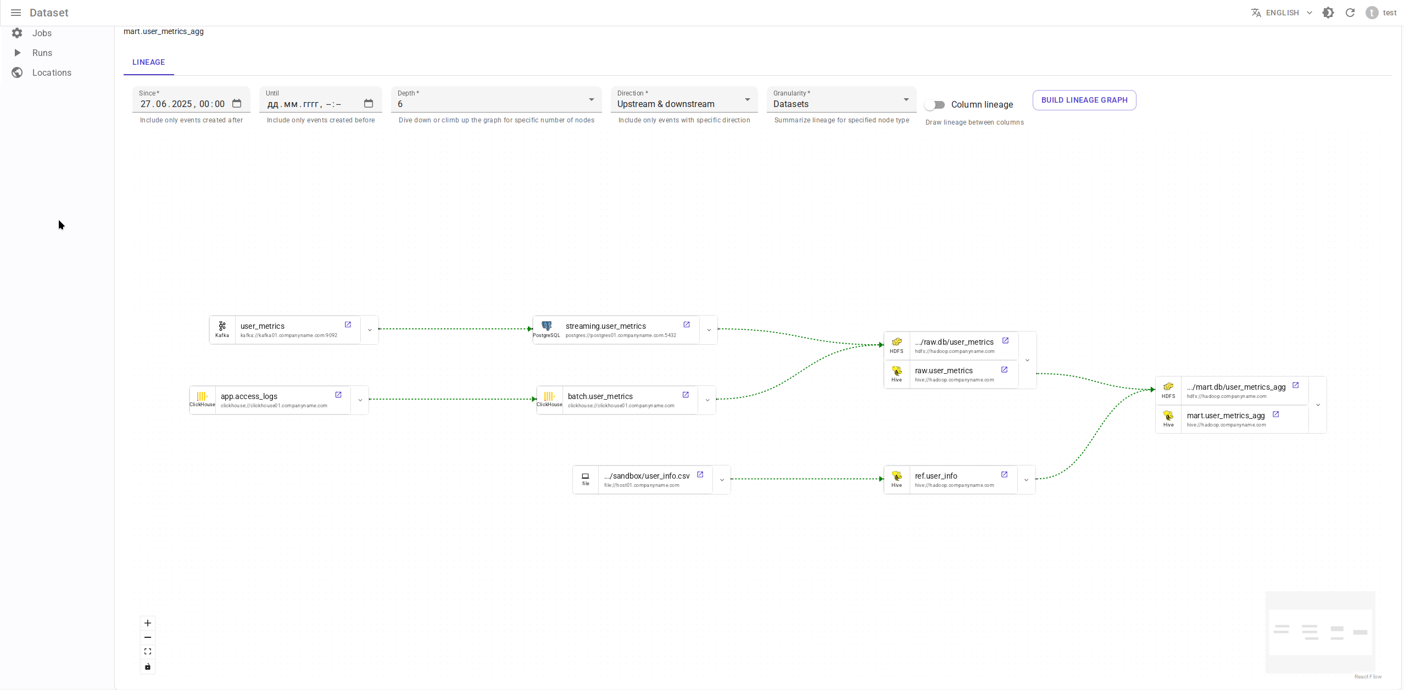
Task: Toggle the graph interactivity lock icon
Action: (x=148, y=666)
